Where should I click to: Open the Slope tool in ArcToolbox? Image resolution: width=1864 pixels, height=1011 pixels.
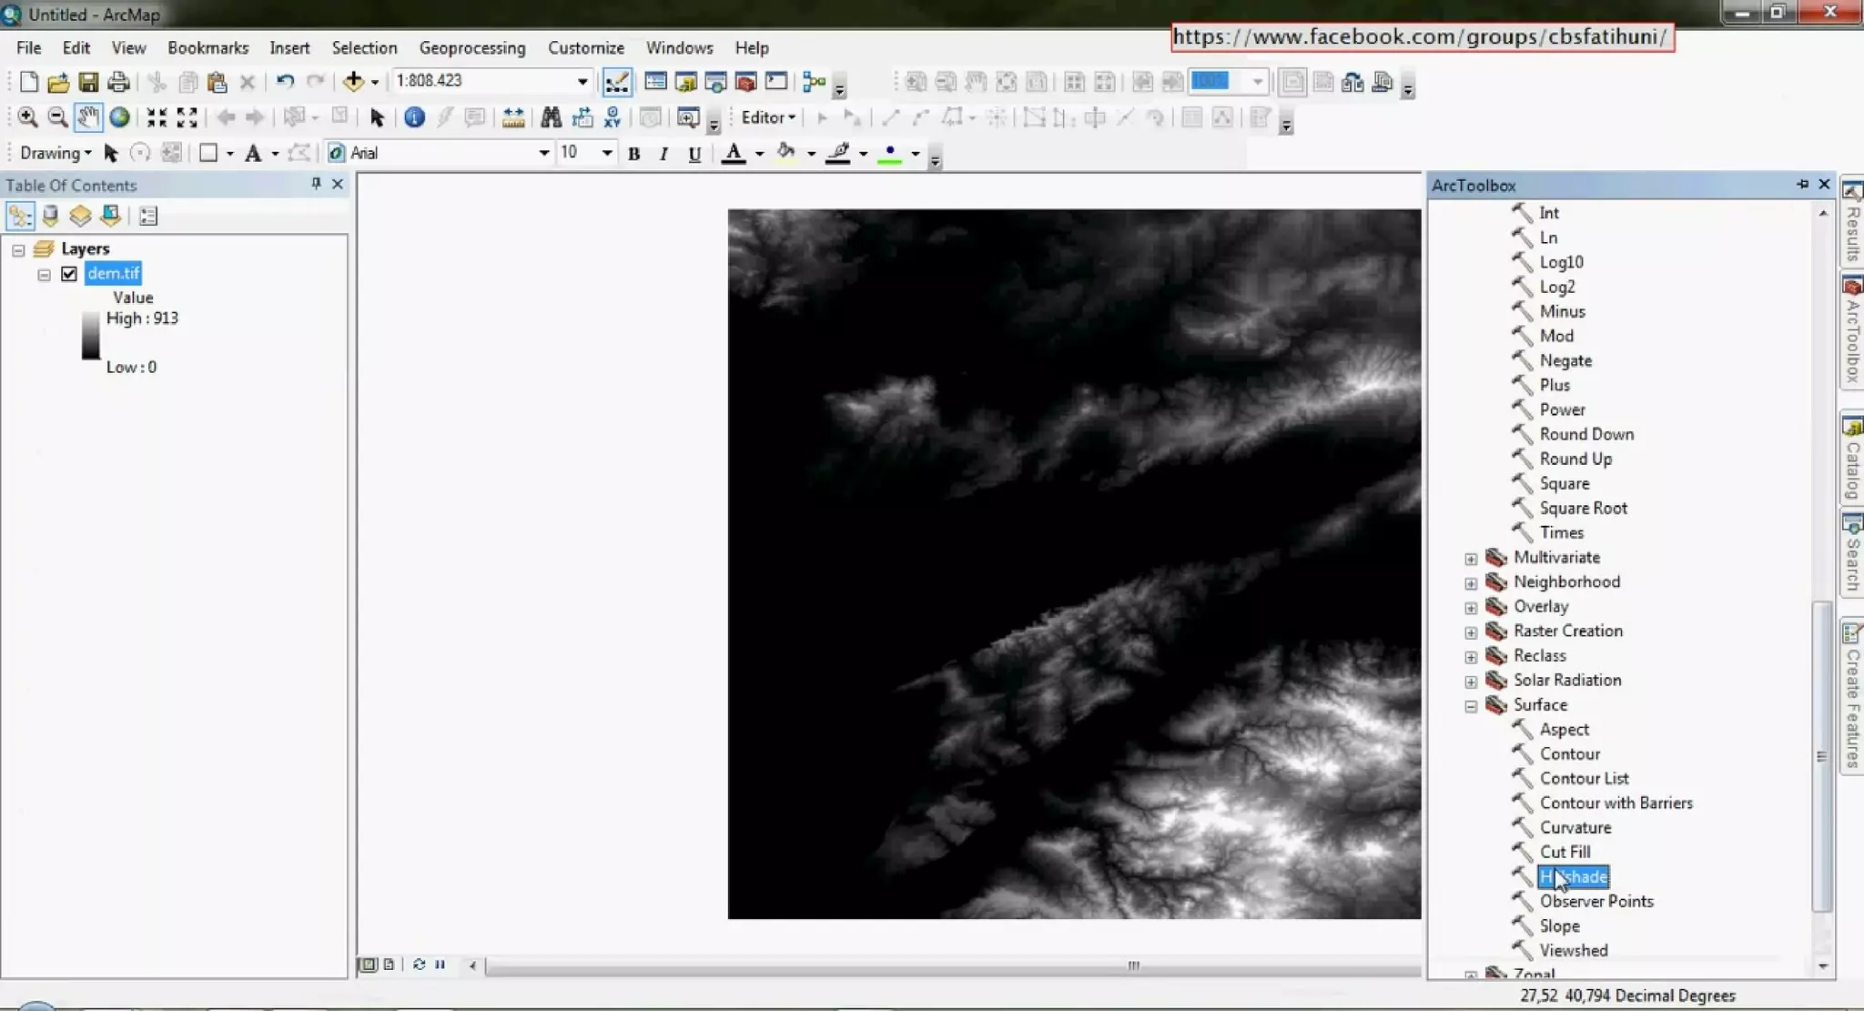click(x=1559, y=925)
